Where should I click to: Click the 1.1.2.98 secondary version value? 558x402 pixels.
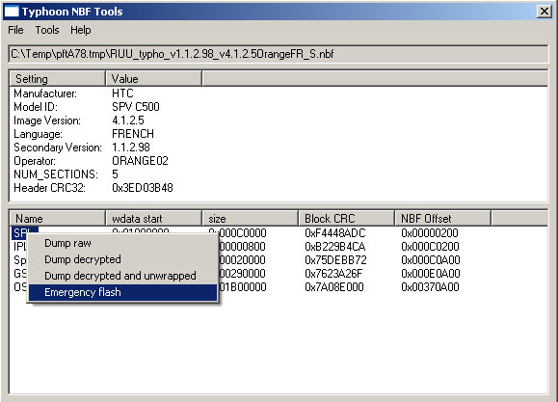pyautogui.click(x=131, y=147)
